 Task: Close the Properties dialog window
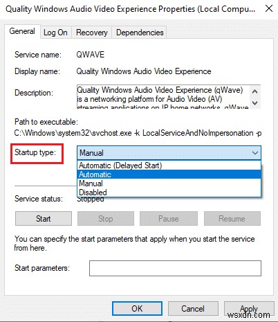tap(269, 9)
